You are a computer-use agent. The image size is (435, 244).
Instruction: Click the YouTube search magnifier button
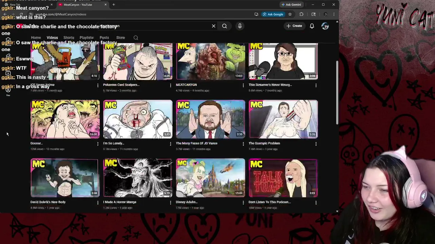coord(224,26)
